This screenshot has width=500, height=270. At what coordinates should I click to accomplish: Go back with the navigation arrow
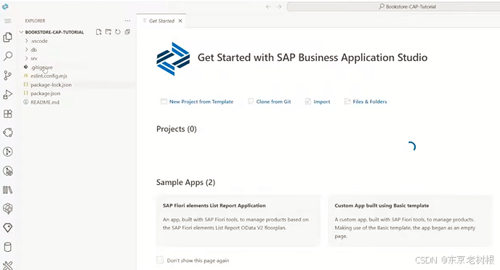click(x=268, y=7)
